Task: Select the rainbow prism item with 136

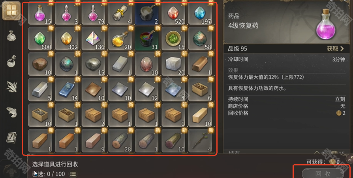Action: pos(94,39)
